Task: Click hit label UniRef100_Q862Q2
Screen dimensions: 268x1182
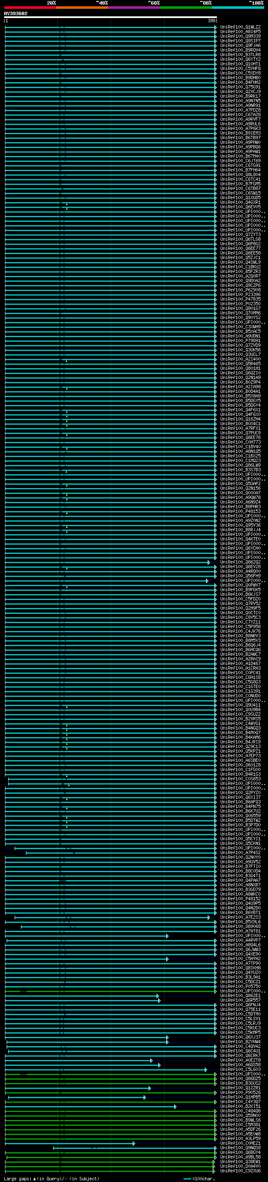Action: click(240, 562)
